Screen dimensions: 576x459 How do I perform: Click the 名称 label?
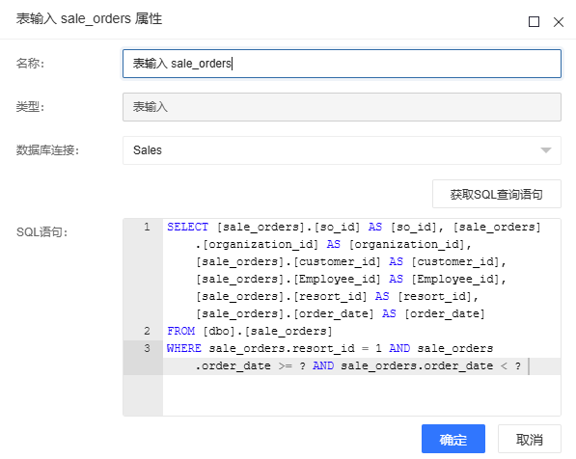click(30, 64)
